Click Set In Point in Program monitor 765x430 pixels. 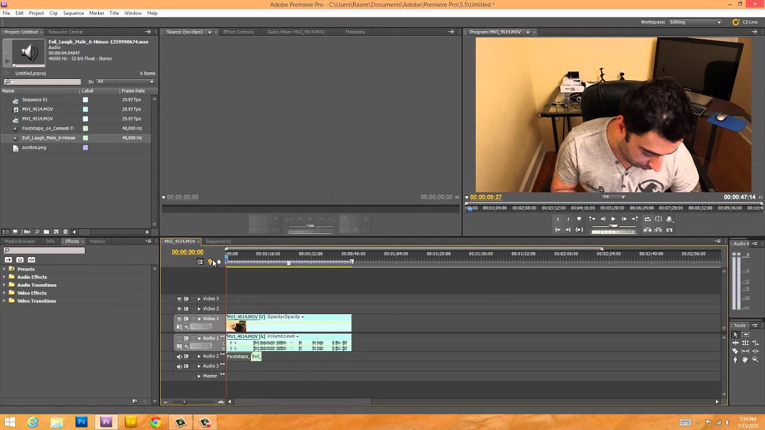click(x=558, y=219)
